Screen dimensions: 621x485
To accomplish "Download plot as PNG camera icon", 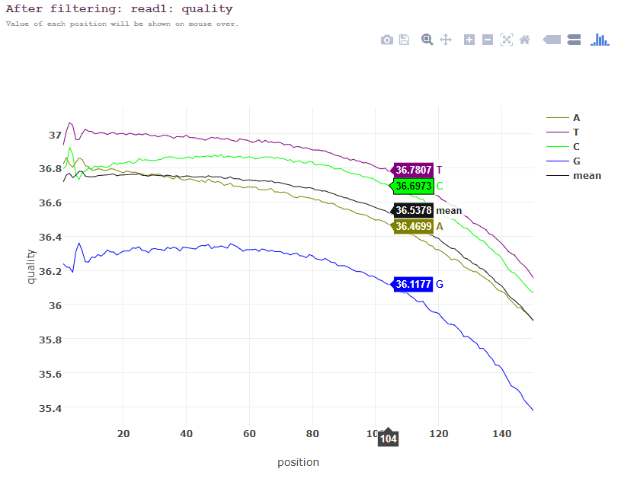I will click(387, 40).
